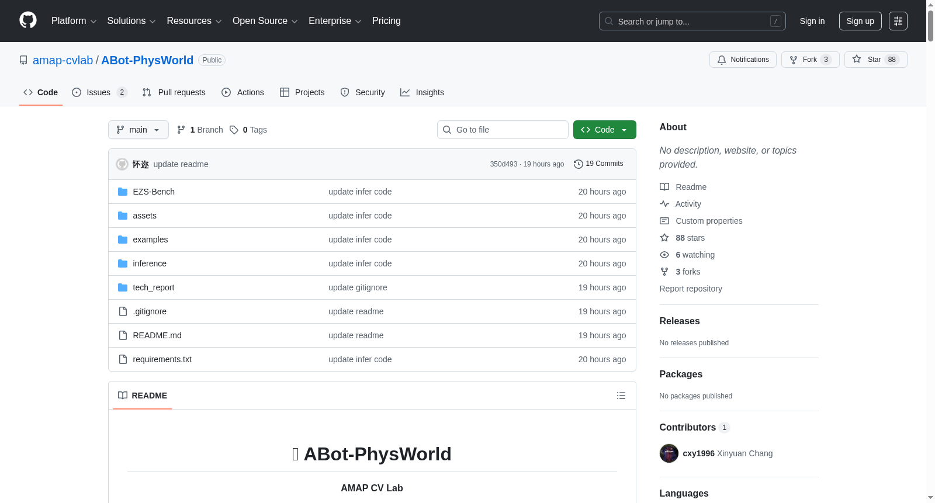
Task: Click the Notifications button
Action: [743, 60]
